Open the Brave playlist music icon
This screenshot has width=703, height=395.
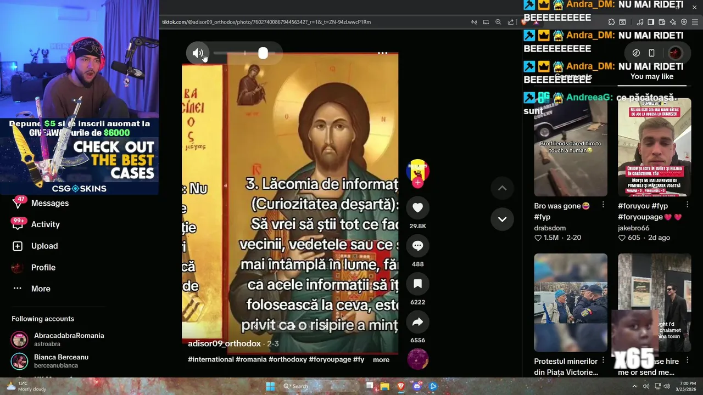640,22
